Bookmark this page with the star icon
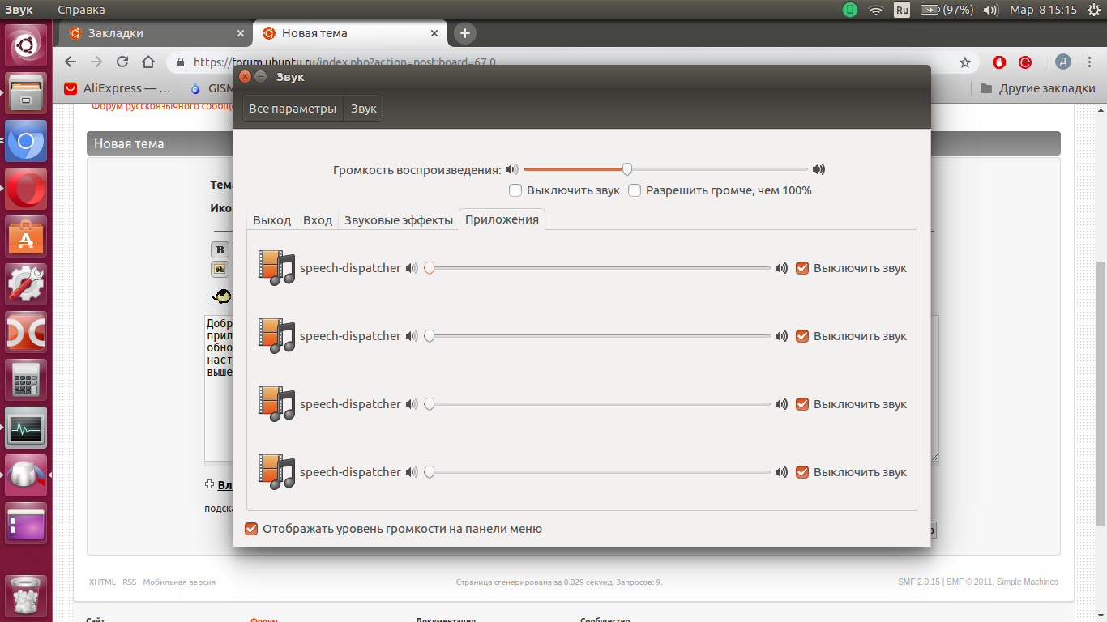This screenshot has width=1107, height=622. coord(964,62)
